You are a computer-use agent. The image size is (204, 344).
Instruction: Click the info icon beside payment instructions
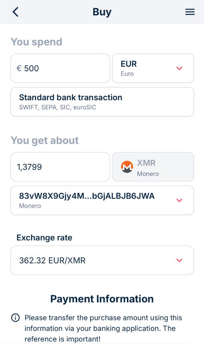pyautogui.click(x=15, y=318)
